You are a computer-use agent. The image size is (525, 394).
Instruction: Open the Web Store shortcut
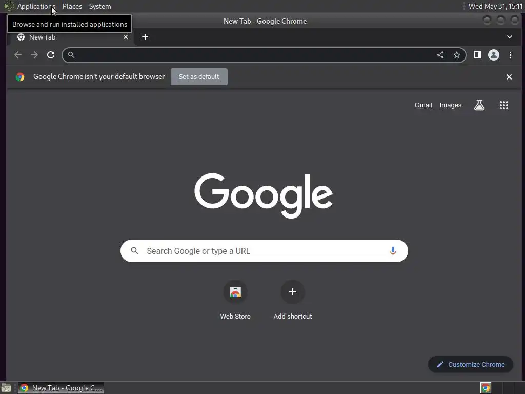(235, 300)
